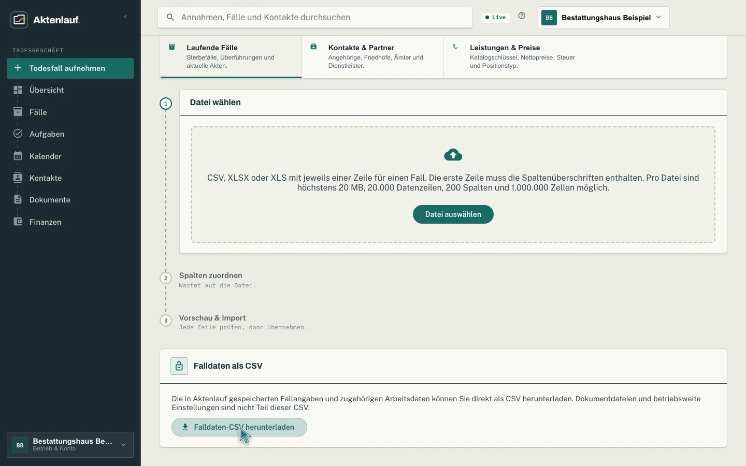Click the Jede Zeile prüfen hint text
This screenshot has height=466, width=746.
pyautogui.click(x=243, y=327)
